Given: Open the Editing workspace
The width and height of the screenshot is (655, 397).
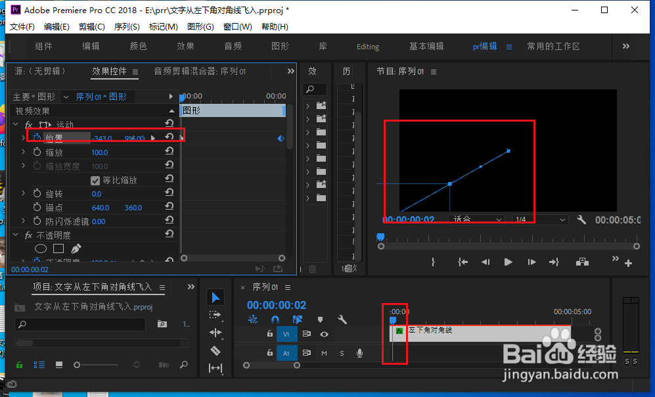Looking at the screenshot, I should click(x=368, y=47).
